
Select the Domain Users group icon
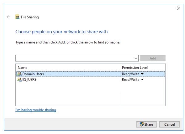[19, 74]
